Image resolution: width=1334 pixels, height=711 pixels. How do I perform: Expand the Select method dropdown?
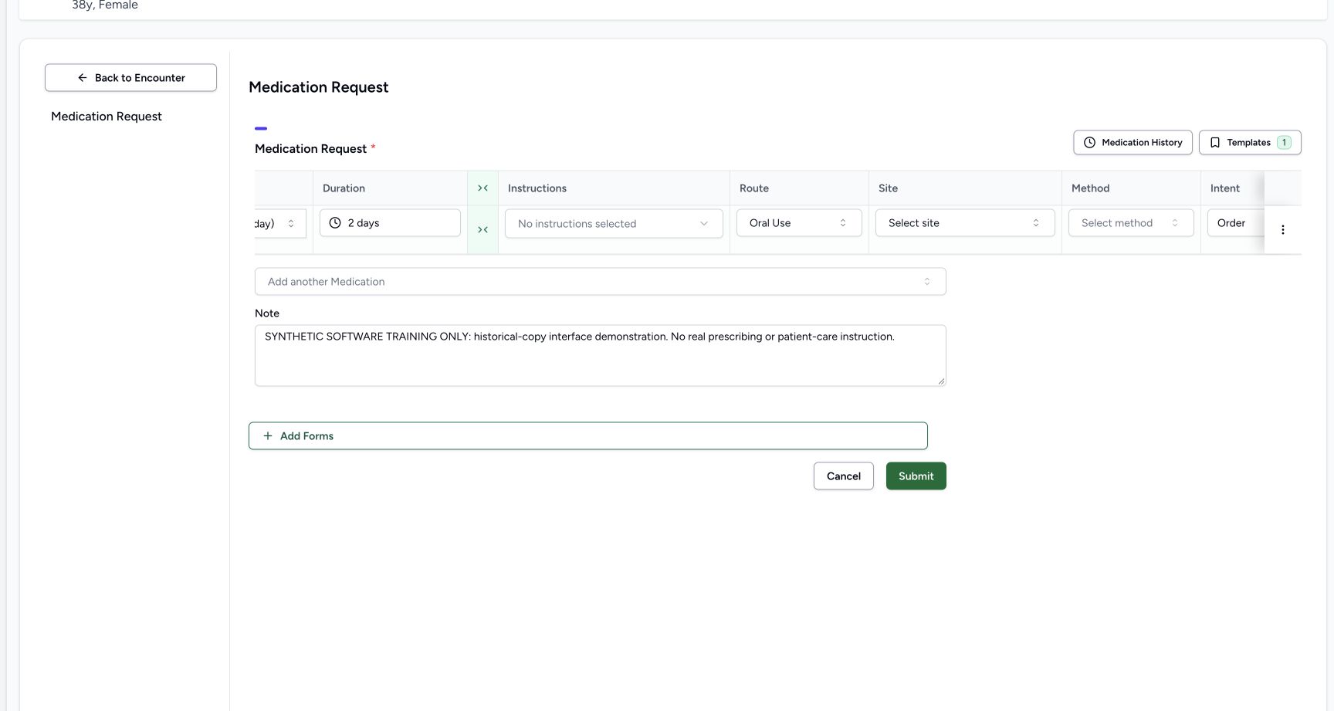1131,223
